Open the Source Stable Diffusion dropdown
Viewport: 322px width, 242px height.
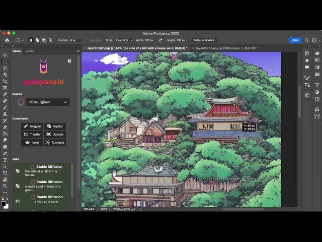coord(48,102)
